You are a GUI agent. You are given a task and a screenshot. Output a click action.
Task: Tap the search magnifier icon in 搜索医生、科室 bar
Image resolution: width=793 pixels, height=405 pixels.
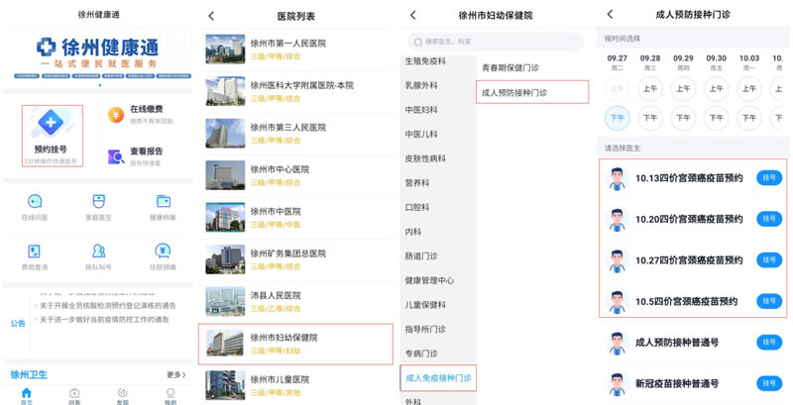[x=418, y=42]
